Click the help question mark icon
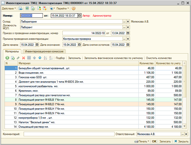191x145 pixels. pos(73,8)
